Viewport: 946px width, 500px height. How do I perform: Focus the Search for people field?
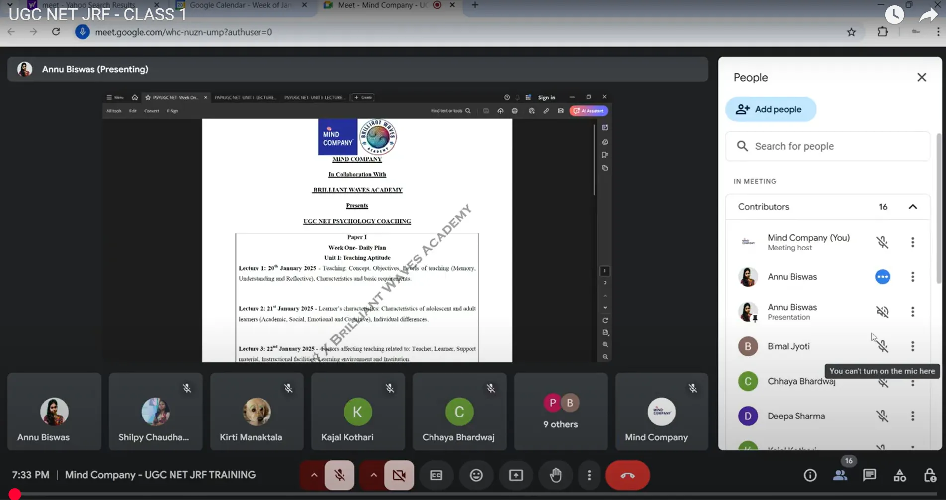coord(828,146)
